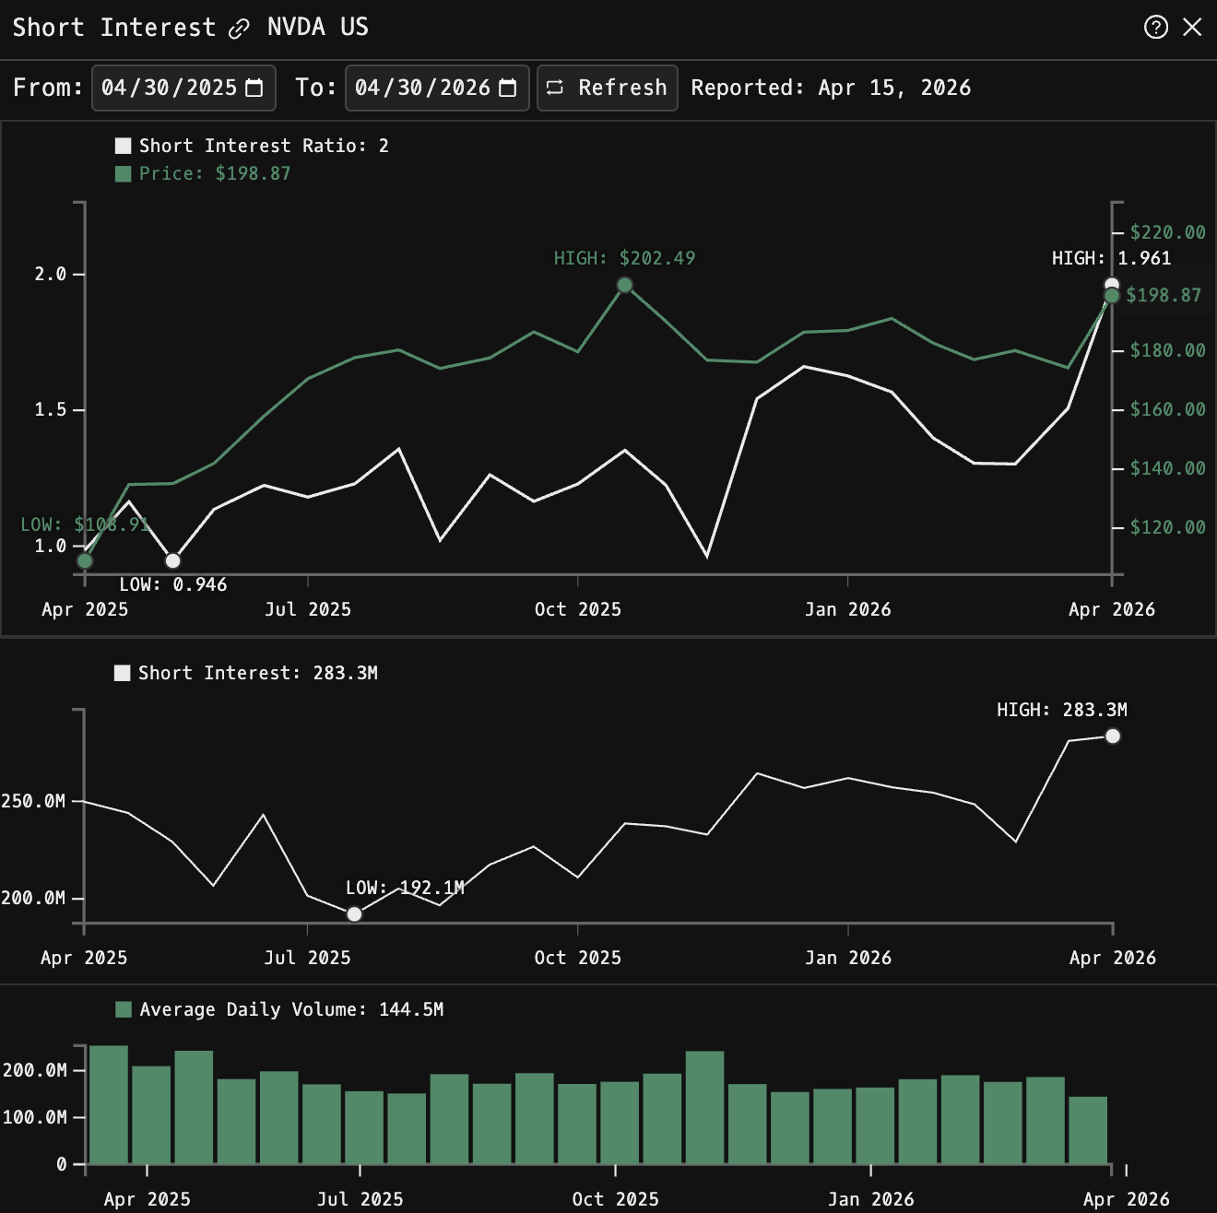Click the HIGH: $202.49 label

tap(624, 258)
